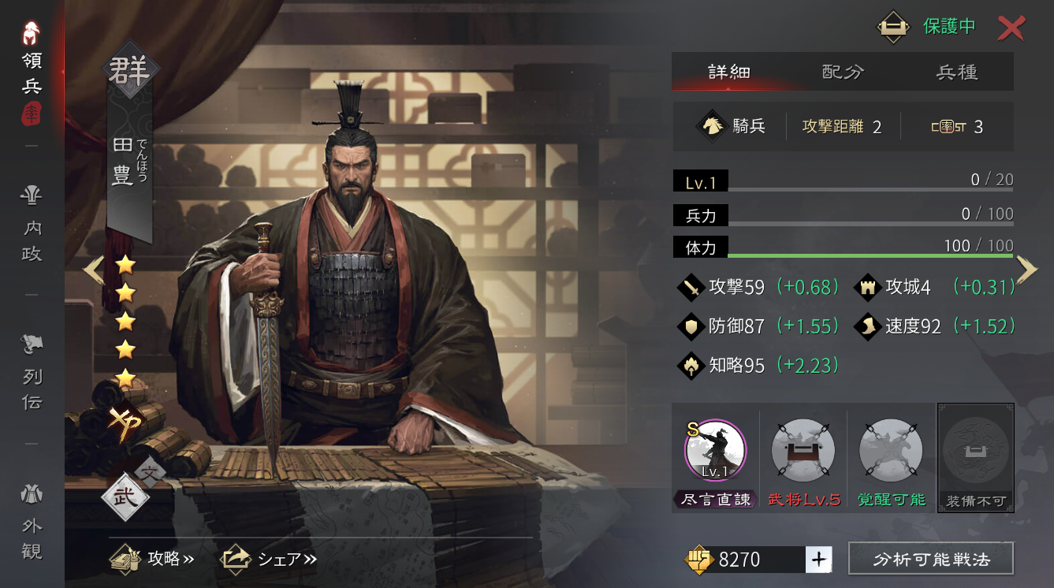This screenshot has height=588, width=1054.
Task: Tap the 覚醒可能 awakening skill slot
Action: [892, 457]
